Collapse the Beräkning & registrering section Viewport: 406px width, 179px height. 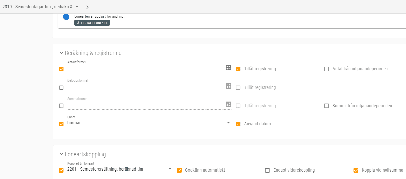[x=61, y=53]
